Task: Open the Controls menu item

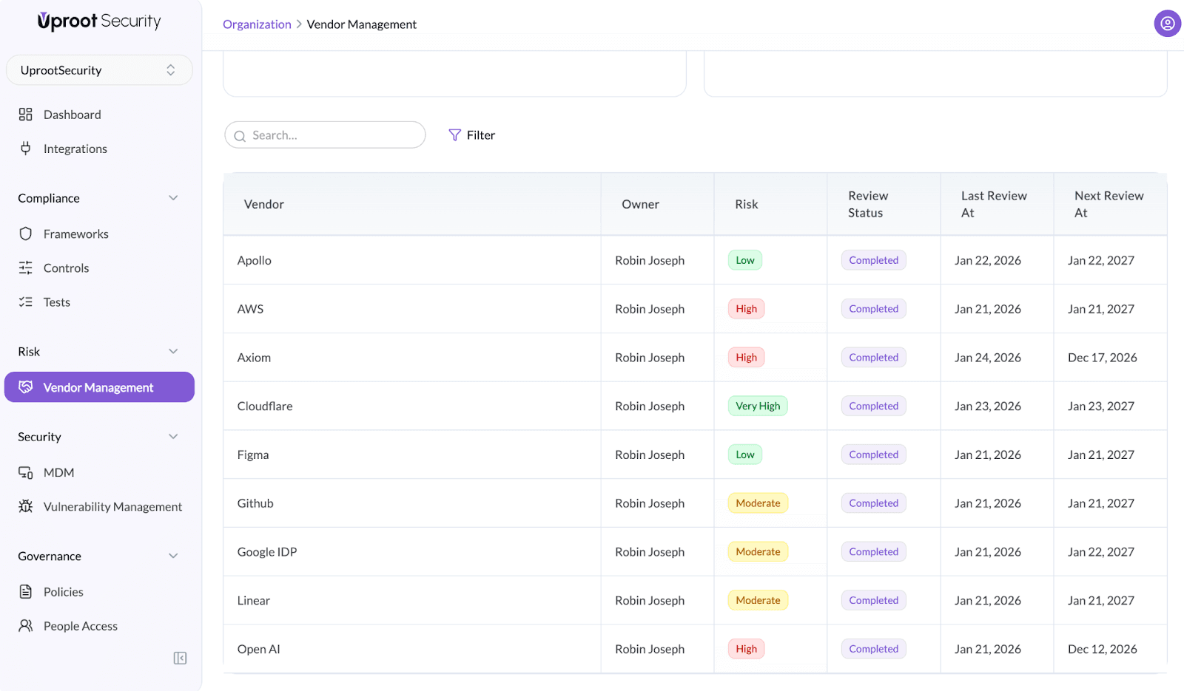Action: (66, 268)
